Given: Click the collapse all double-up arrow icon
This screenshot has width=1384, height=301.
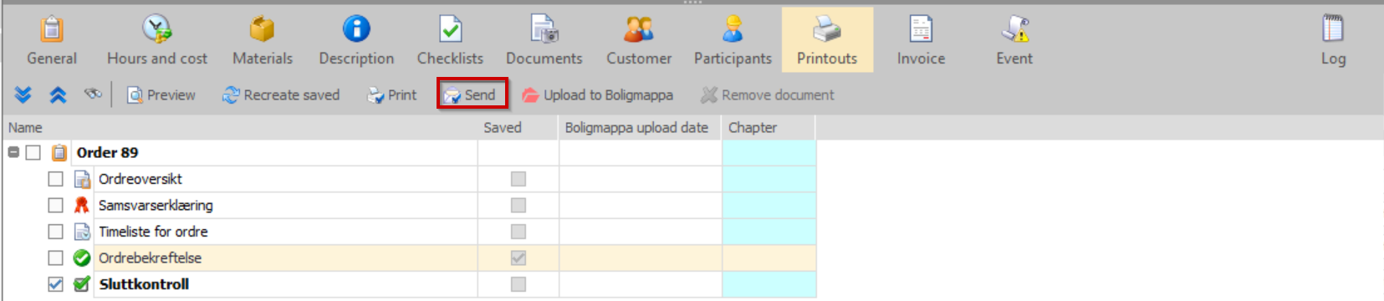Looking at the screenshot, I should click(x=58, y=95).
